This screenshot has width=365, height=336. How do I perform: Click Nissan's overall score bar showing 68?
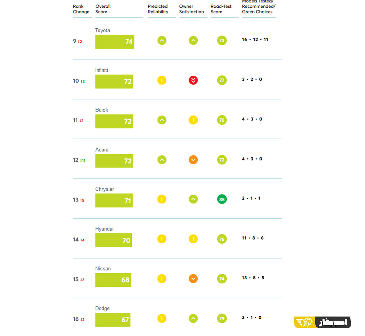point(113,280)
